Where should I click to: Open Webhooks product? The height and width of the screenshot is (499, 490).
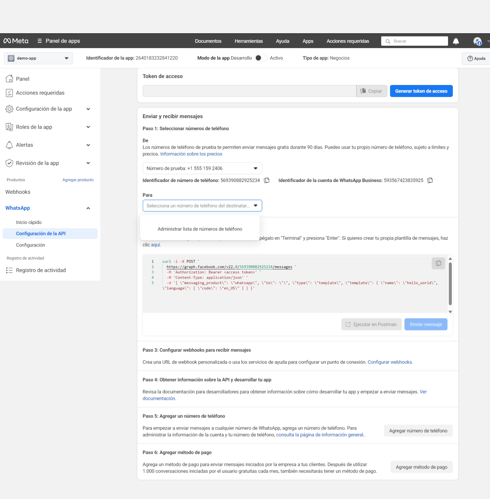[x=18, y=192]
